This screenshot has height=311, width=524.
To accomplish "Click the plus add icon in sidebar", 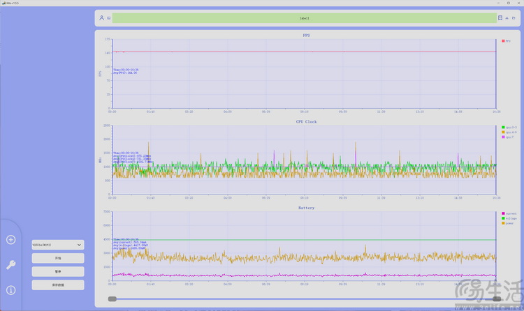I will 10,240.
